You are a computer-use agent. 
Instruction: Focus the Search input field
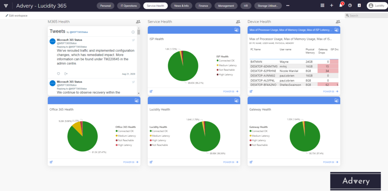366,16
